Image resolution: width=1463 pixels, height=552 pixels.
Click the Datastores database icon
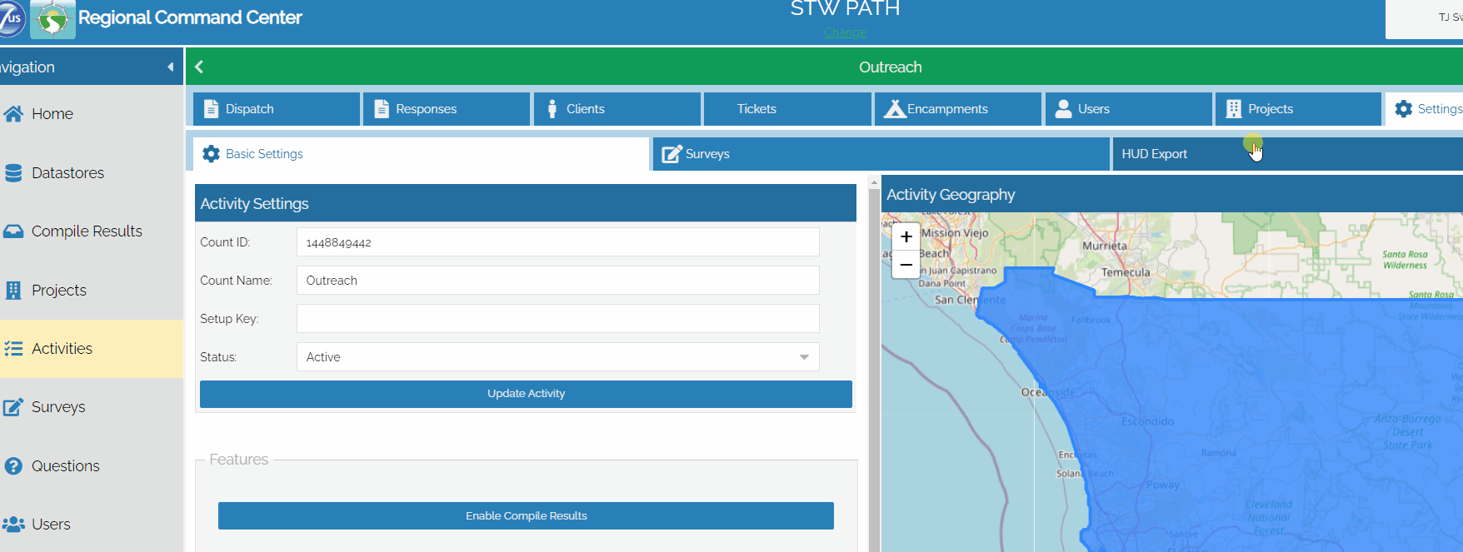(13, 173)
